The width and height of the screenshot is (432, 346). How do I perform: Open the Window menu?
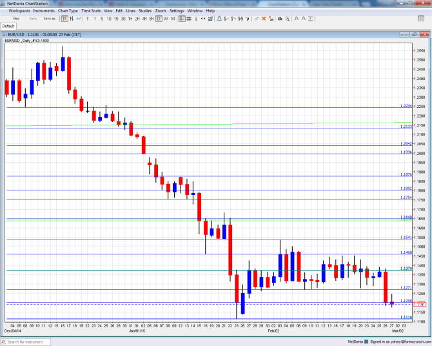point(195,11)
